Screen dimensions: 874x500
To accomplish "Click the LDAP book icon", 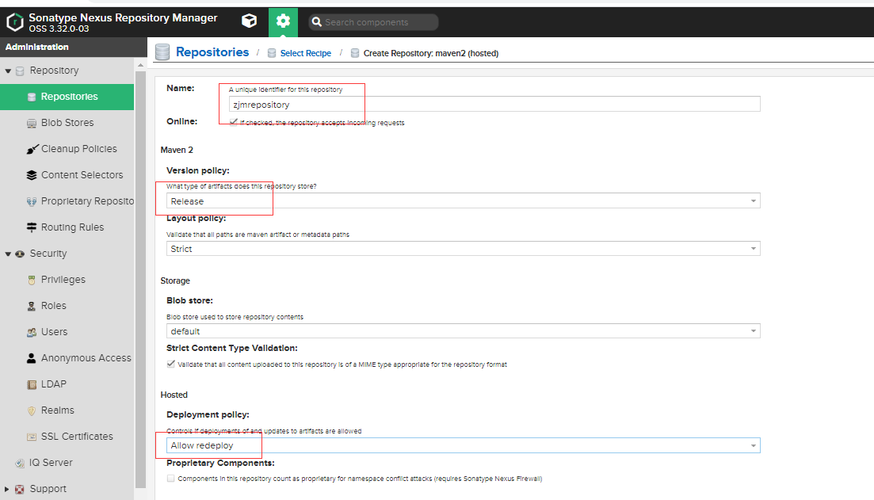I will [x=32, y=384].
